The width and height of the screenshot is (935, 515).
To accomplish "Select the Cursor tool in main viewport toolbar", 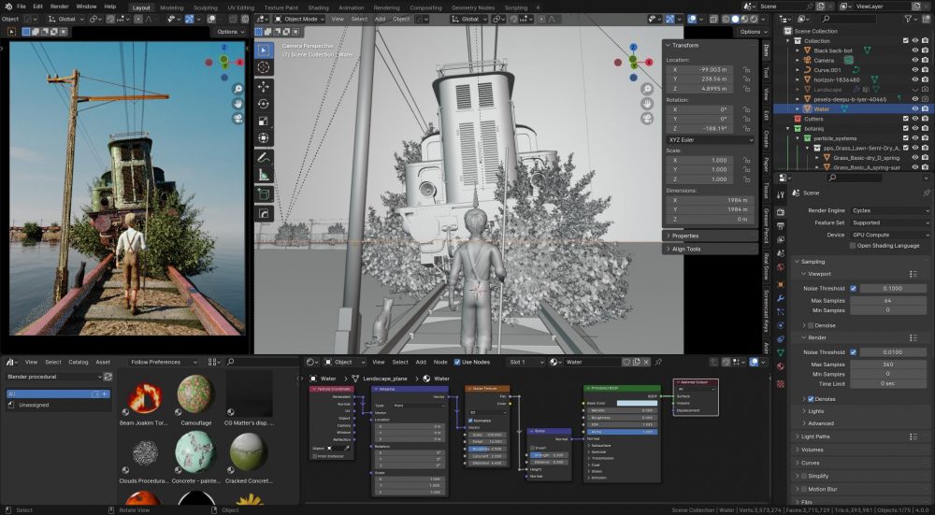I will 264,67.
